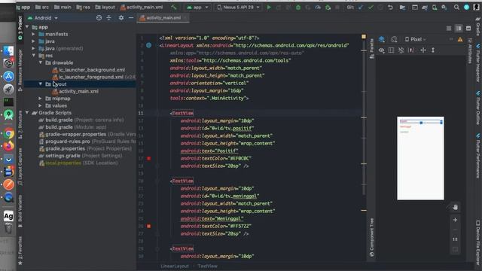482x271 pixels.
Task: Reset preview zoom to 1:1
Action: coord(455,239)
